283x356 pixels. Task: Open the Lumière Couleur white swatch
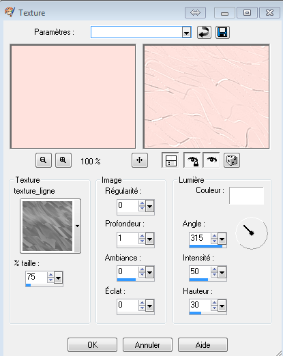(246, 196)
